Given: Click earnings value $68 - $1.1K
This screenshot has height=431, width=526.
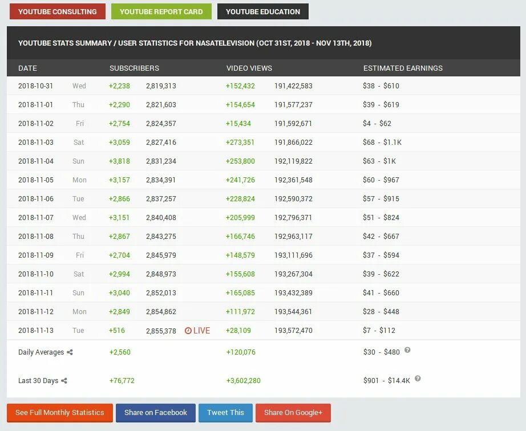Looking at the screenshot, I should click(x=382, y=142).
